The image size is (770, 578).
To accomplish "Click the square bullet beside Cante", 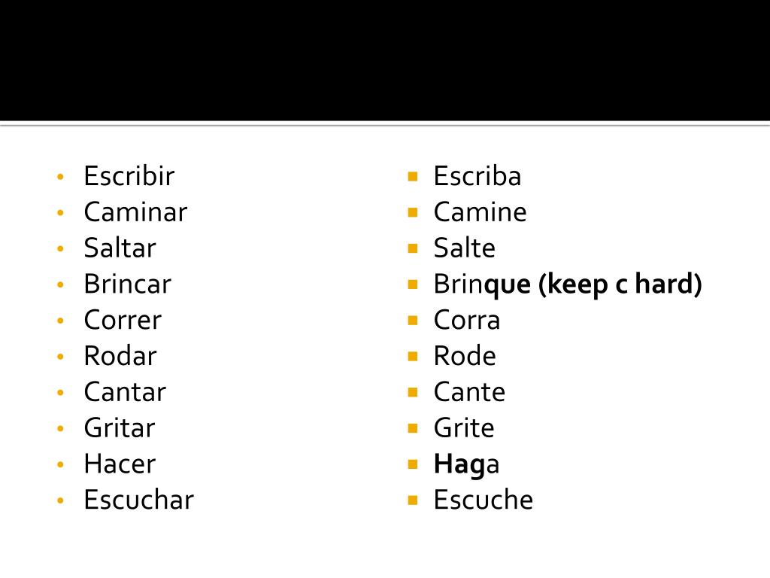I will pyautogui.click(x=413, y=392).
